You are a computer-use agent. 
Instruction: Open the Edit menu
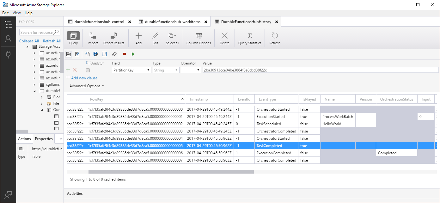click(x=5, y=13)
